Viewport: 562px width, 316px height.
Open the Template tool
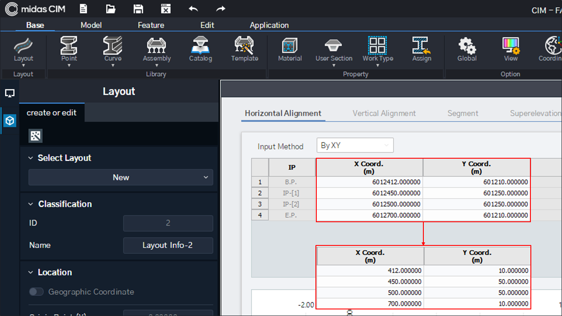(x=245, y=49)
